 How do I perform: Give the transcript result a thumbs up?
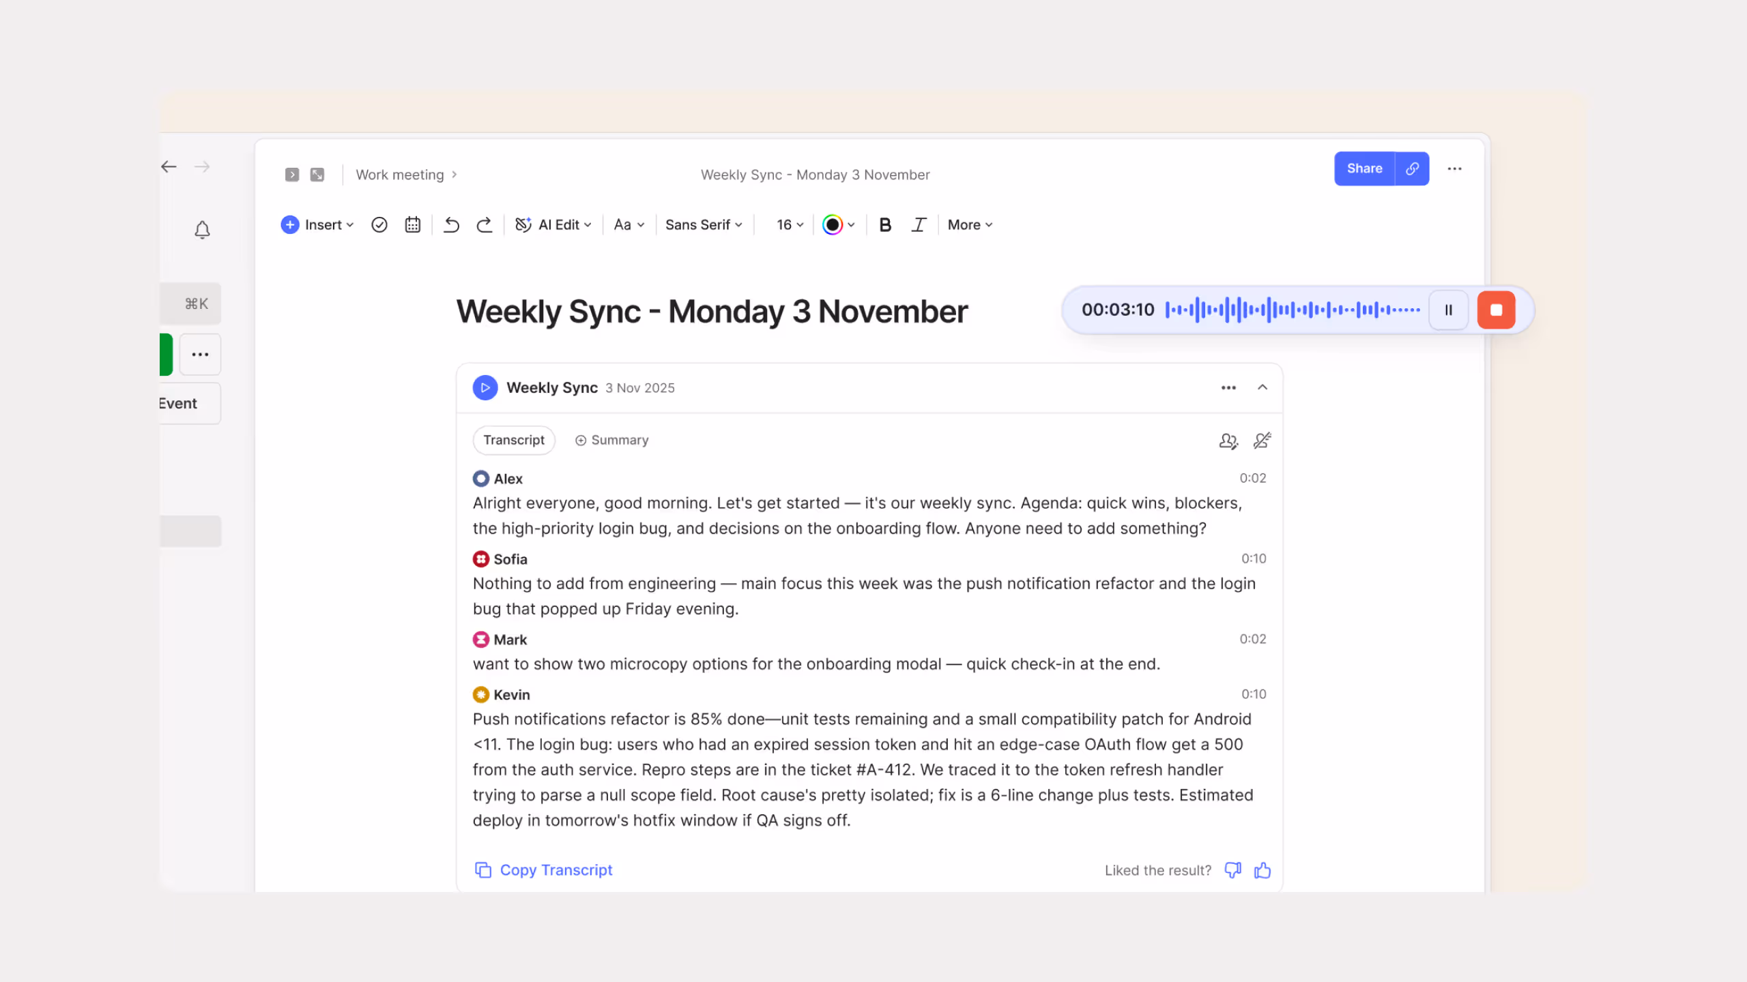[1262, 870]
